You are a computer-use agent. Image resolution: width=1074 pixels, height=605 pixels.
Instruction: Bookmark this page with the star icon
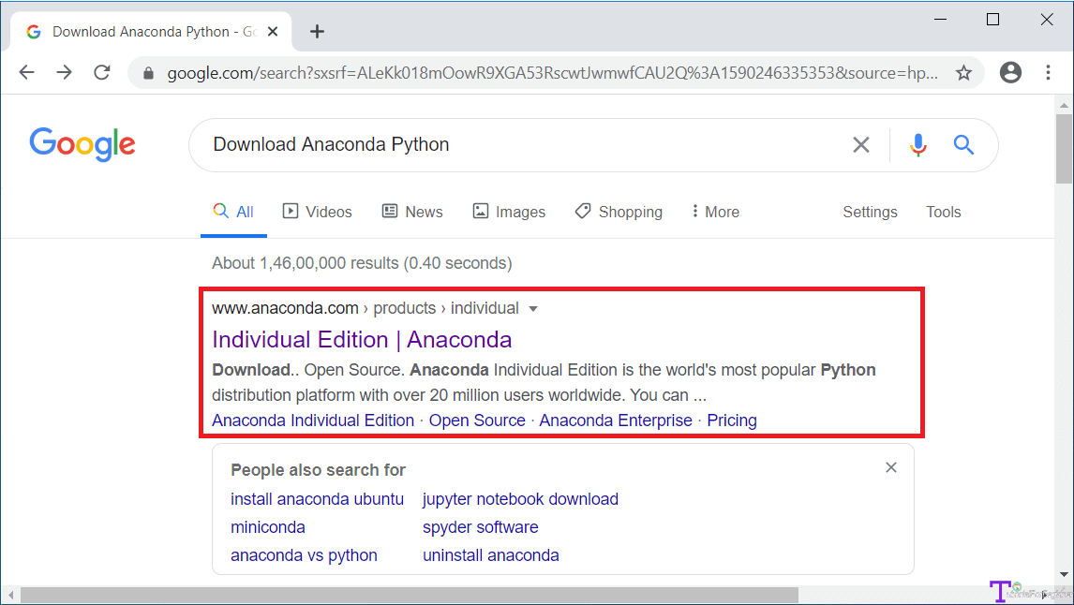963,72
